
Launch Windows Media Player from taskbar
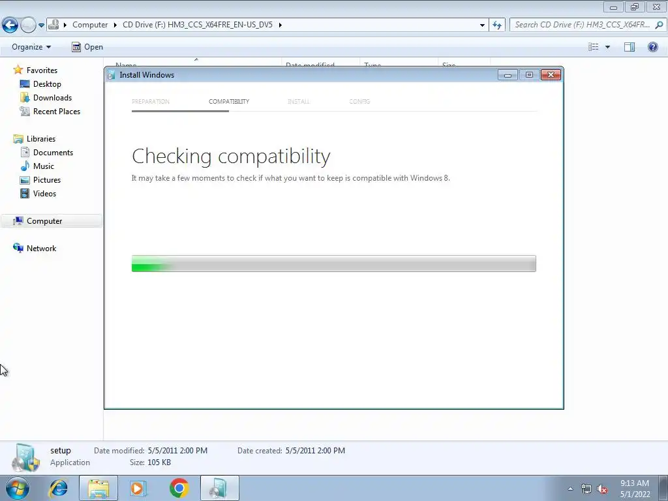coord(138,488)
